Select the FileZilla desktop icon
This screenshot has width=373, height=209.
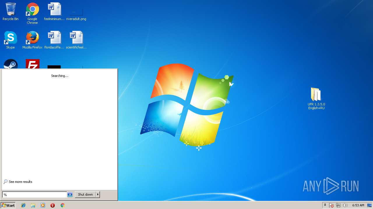[33, 64]
